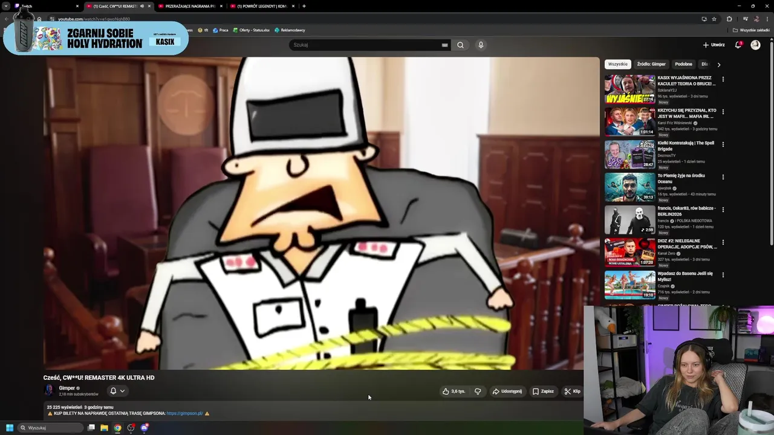Close the 'Cześć, CW**U! REMAST' tab

coord(149,6)
